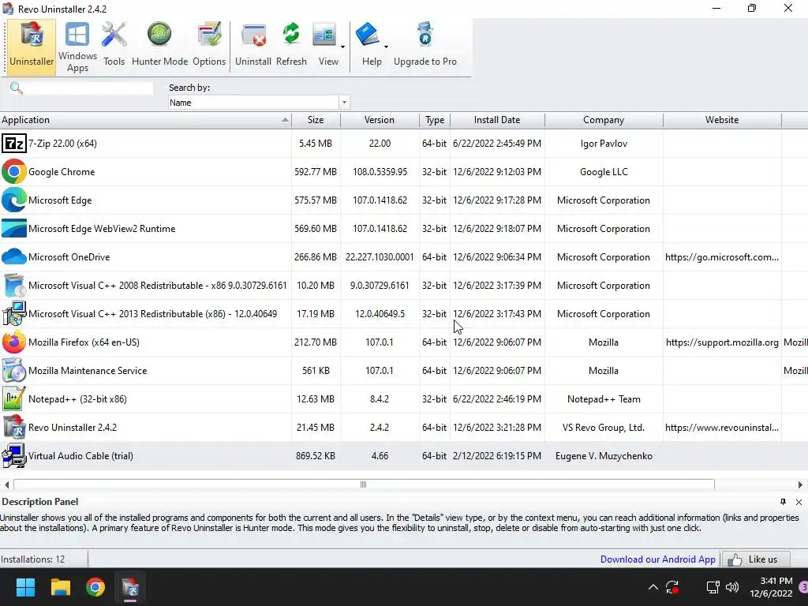The height and width of the screenshot is (606, 808).
Task: Refresh the installed programs list
Action: coord(291,47)
